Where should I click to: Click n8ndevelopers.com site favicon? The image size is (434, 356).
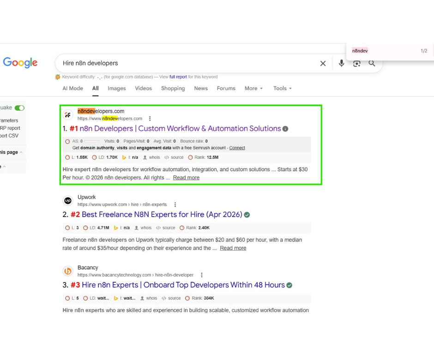pos(68,115)
